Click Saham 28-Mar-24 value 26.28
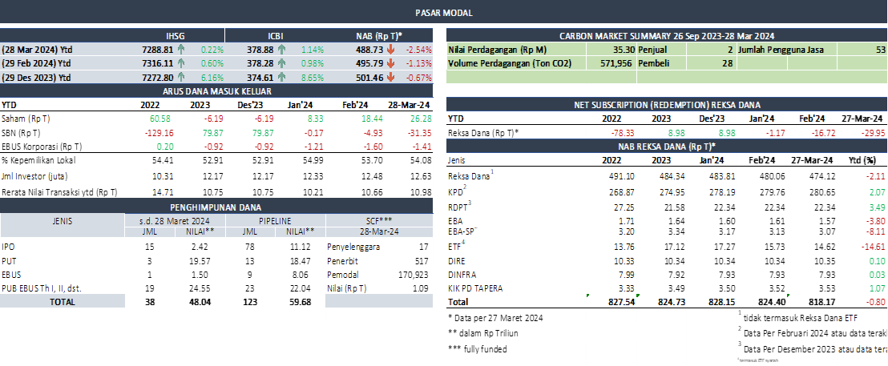This screenshot has width=888, height=366. click(420, 119)
